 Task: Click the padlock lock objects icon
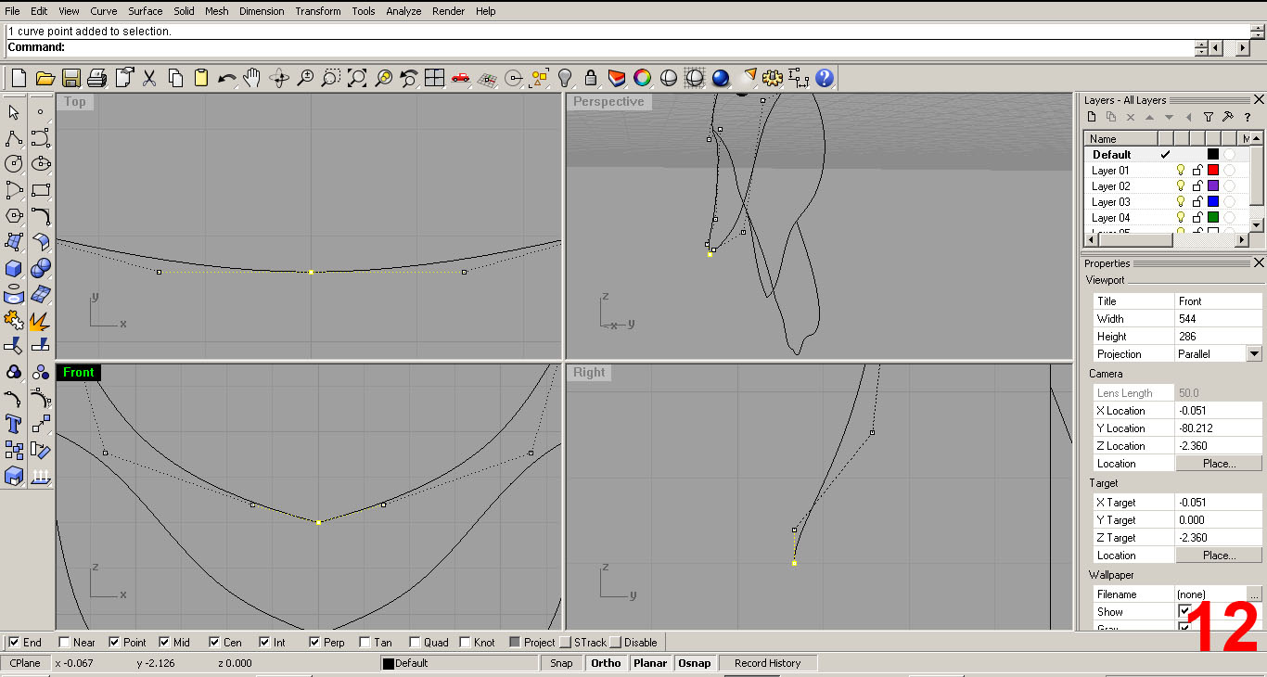coord(591,78)
